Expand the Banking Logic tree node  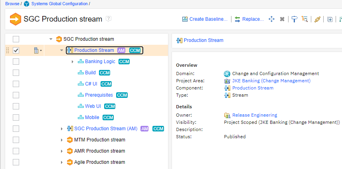click(x=72, y=62)
